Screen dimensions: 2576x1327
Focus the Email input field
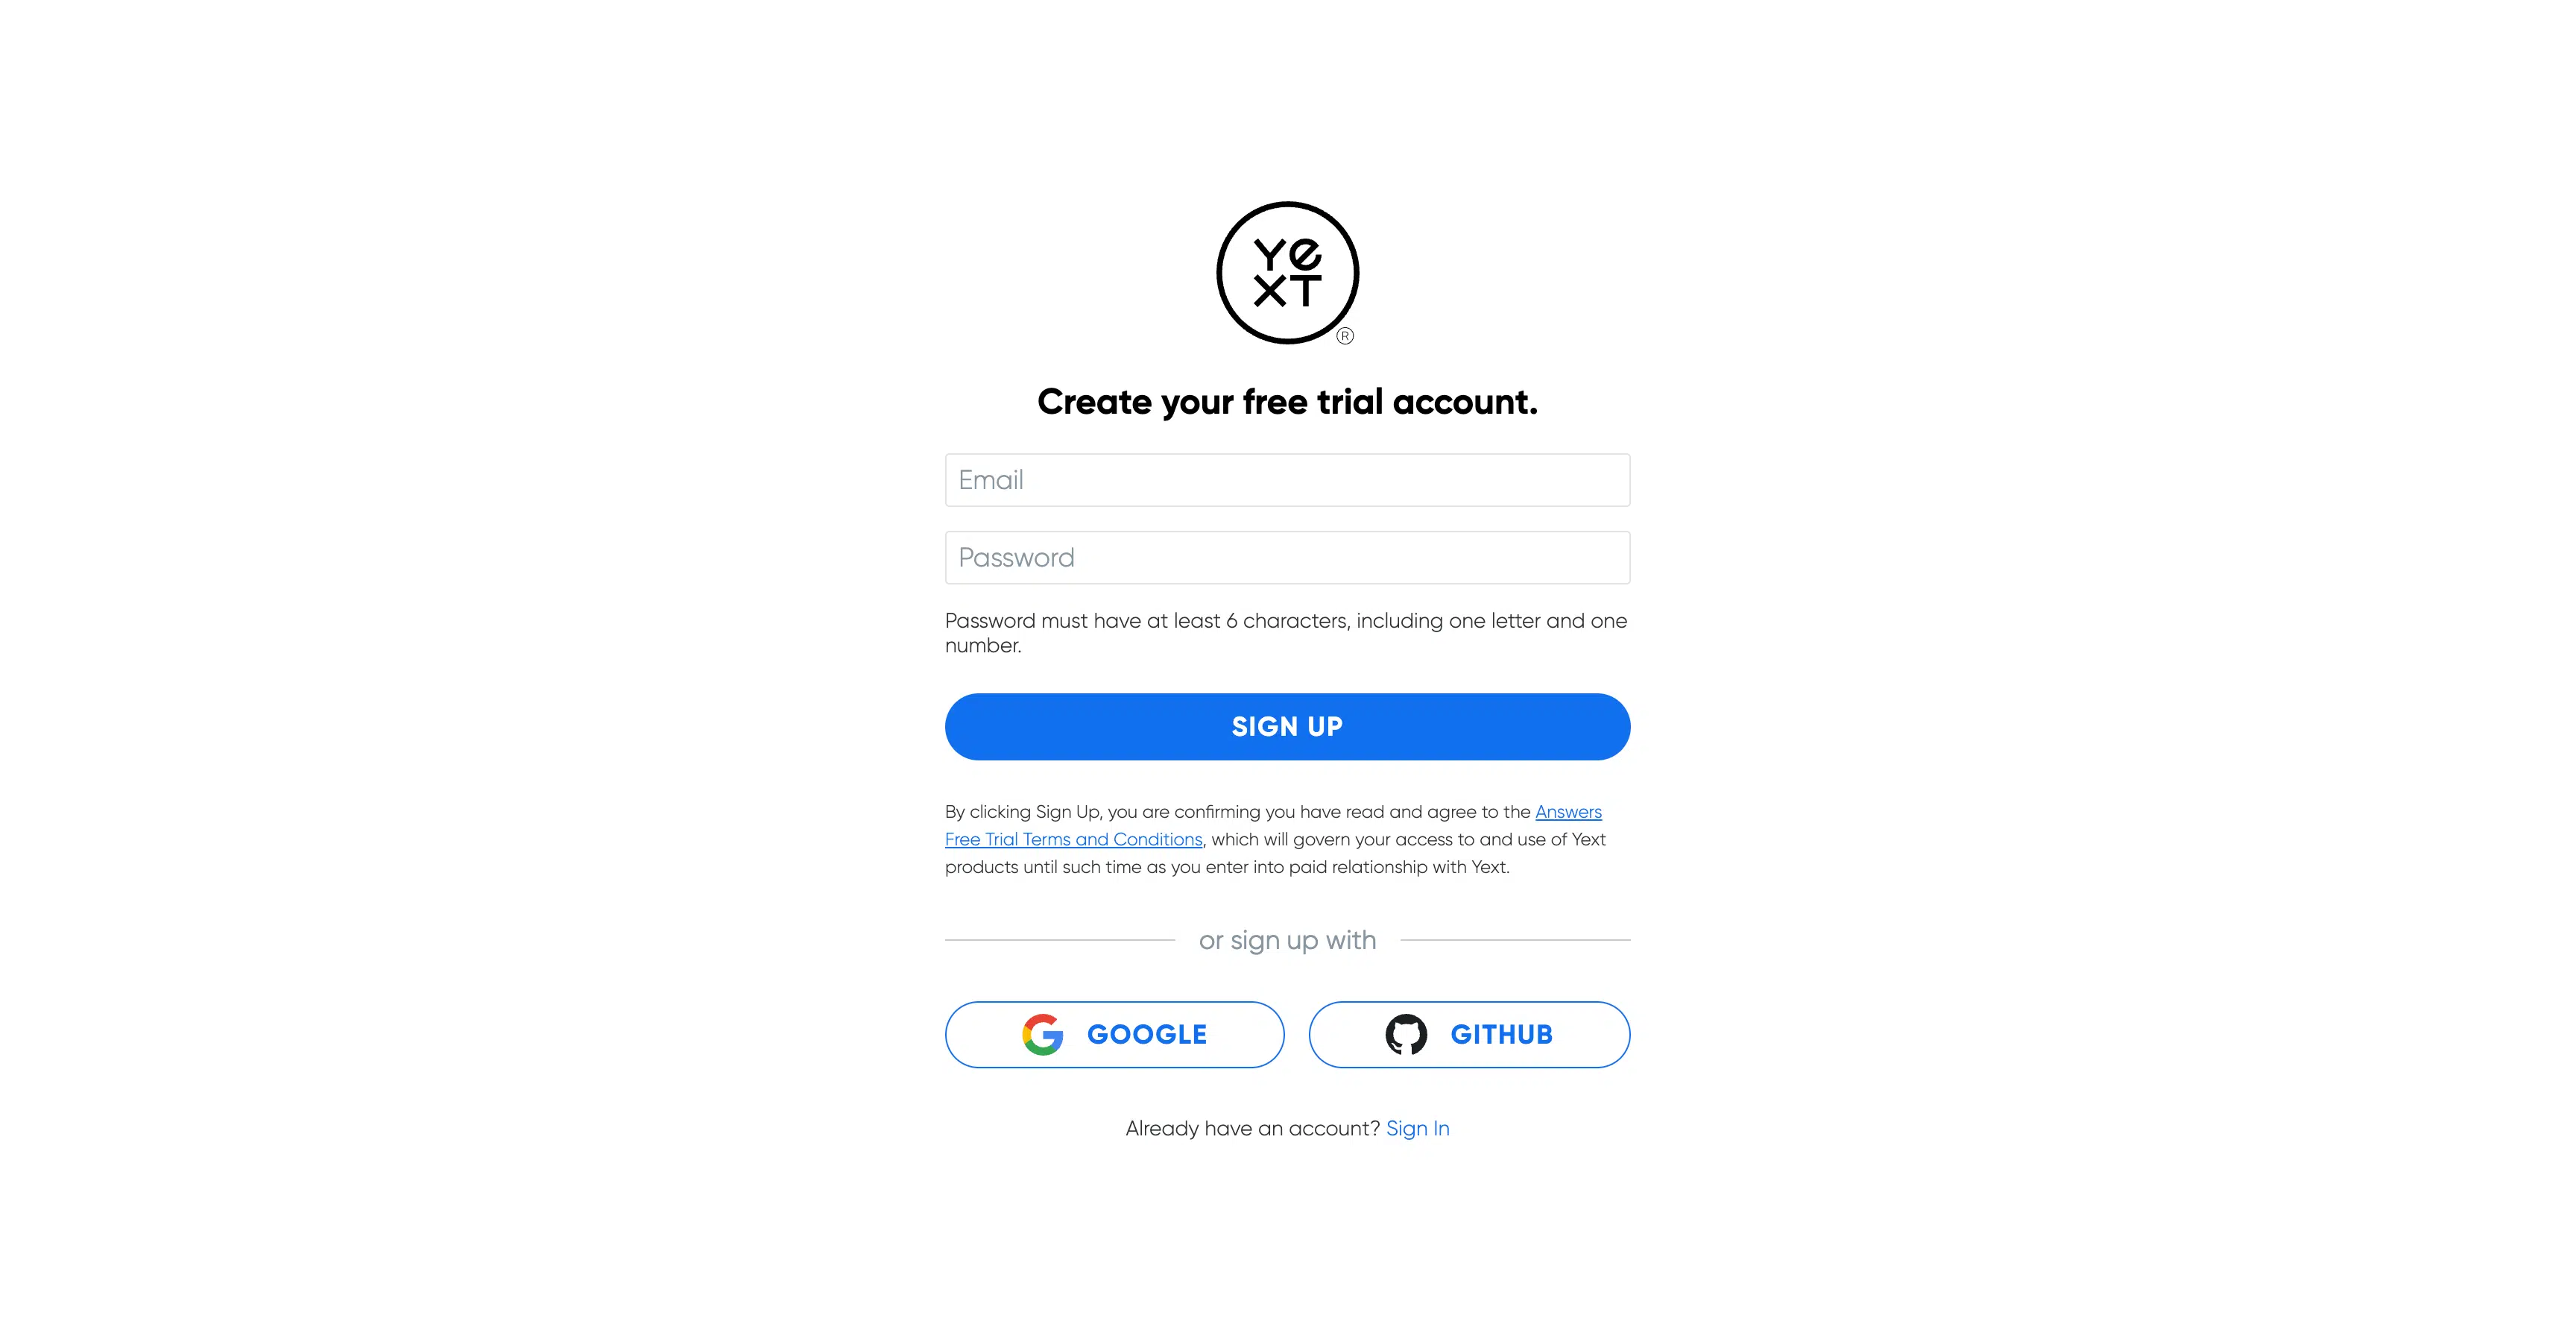[x=1287, y=480]
